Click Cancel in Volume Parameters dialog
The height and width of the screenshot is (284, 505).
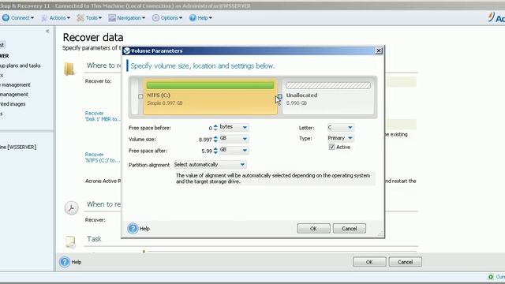click(x=349, y=228)
